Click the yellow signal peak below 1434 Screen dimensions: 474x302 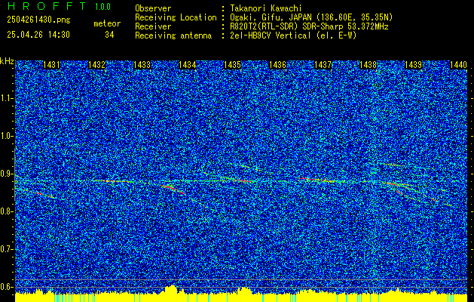pyautogui.click(x=173, y=288)
